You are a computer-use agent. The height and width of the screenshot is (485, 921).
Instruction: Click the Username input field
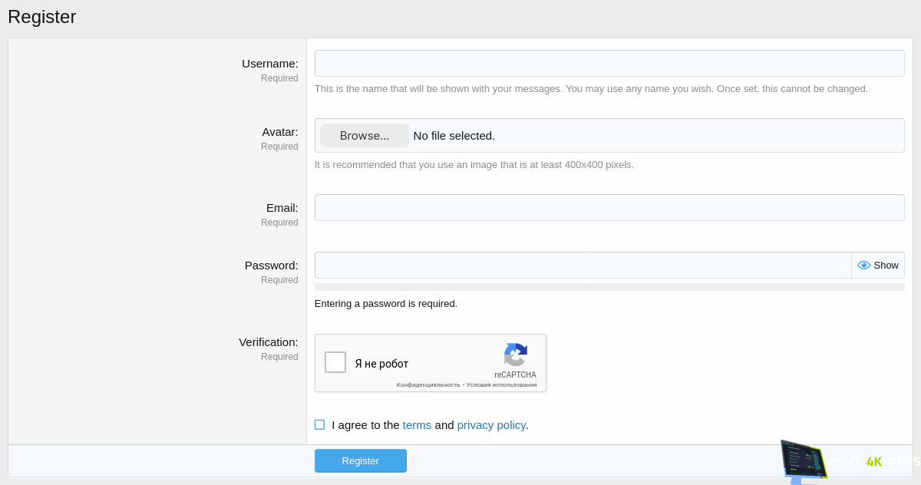[609, 64]
